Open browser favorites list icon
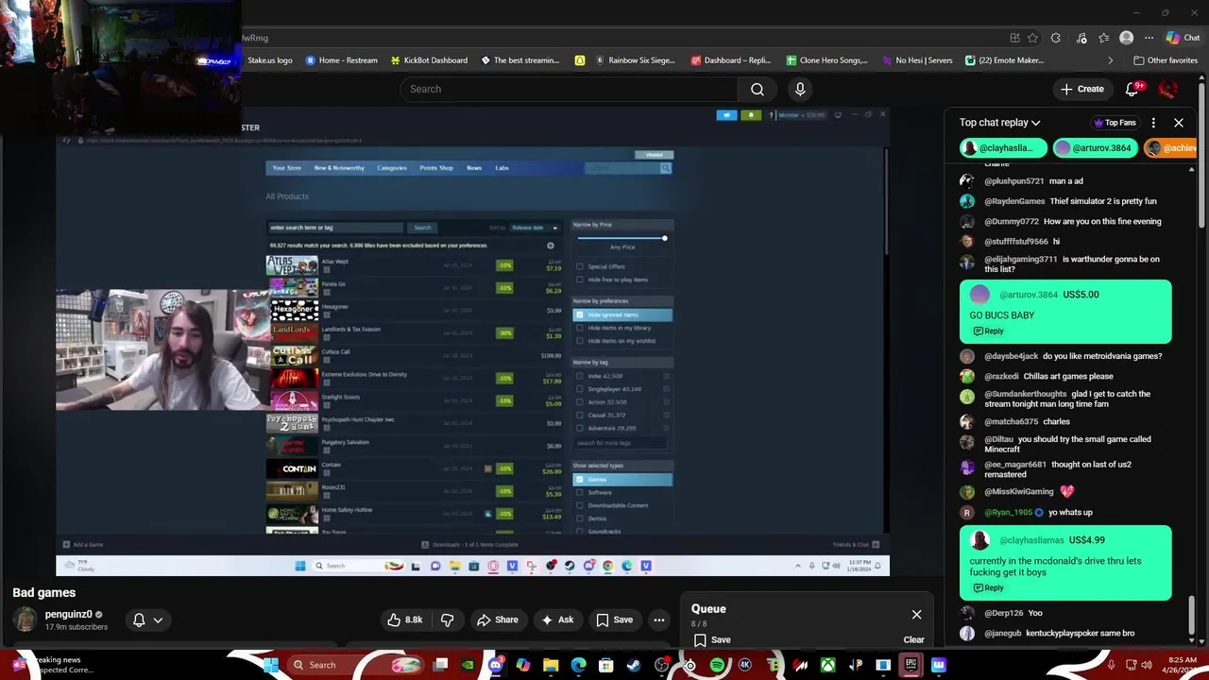This screenshot has height=680, width=1209. pyautogui.click(x=1103, y=38)
